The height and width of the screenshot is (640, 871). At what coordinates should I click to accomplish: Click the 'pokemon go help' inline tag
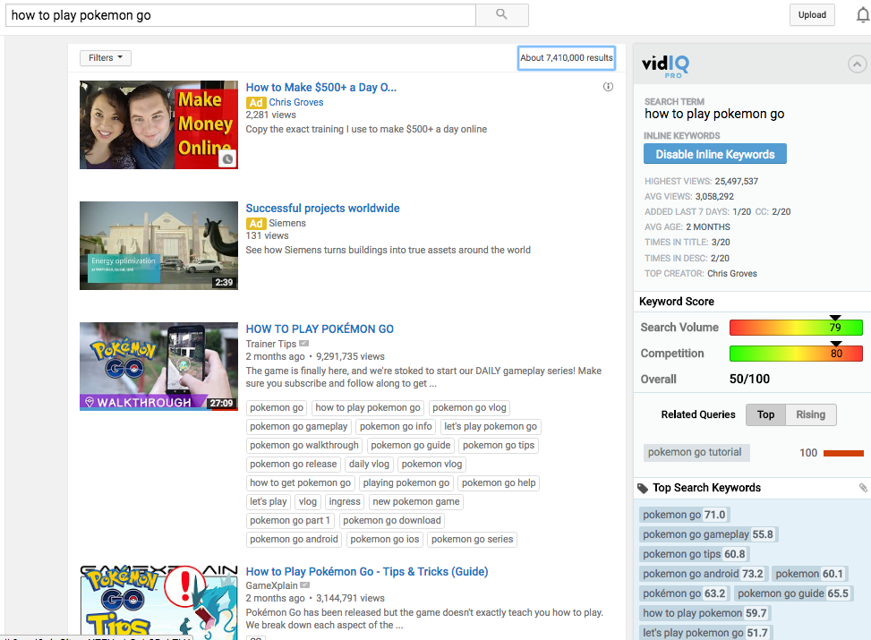(x=499, y=482)
